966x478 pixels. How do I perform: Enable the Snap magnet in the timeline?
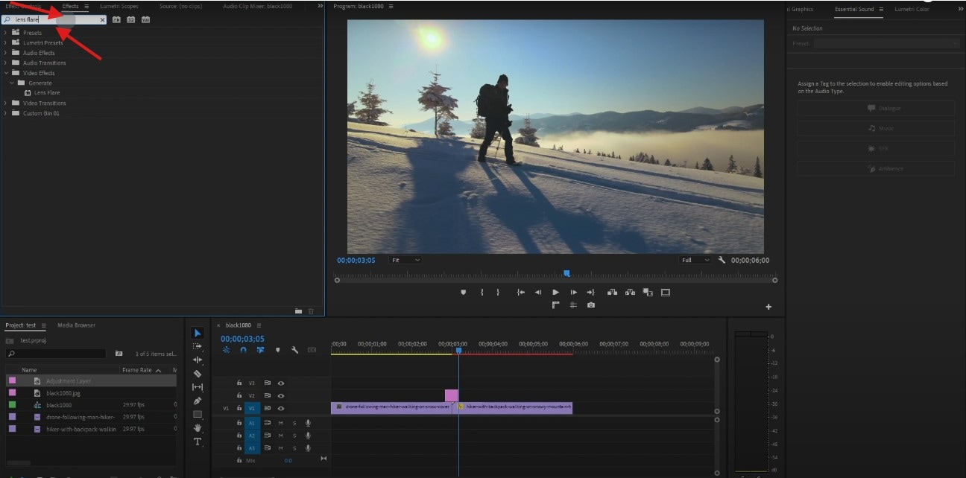point(243,350)
